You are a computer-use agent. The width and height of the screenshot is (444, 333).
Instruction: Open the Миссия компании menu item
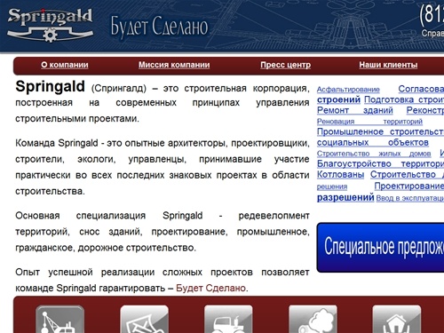coord(174,65)
